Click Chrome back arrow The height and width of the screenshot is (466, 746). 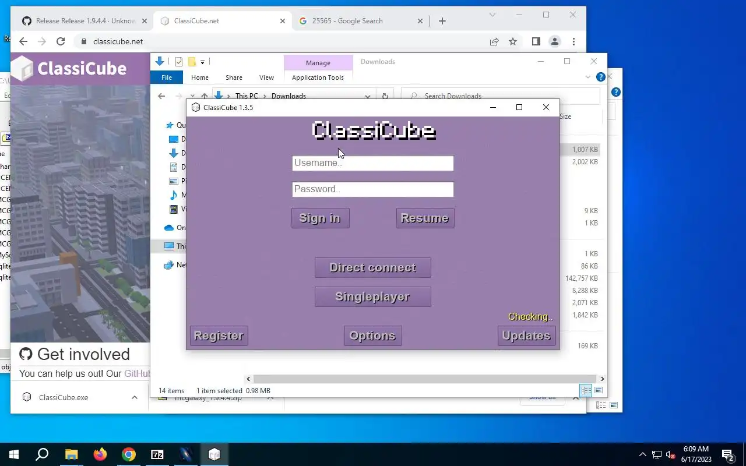tap(23, 41)
